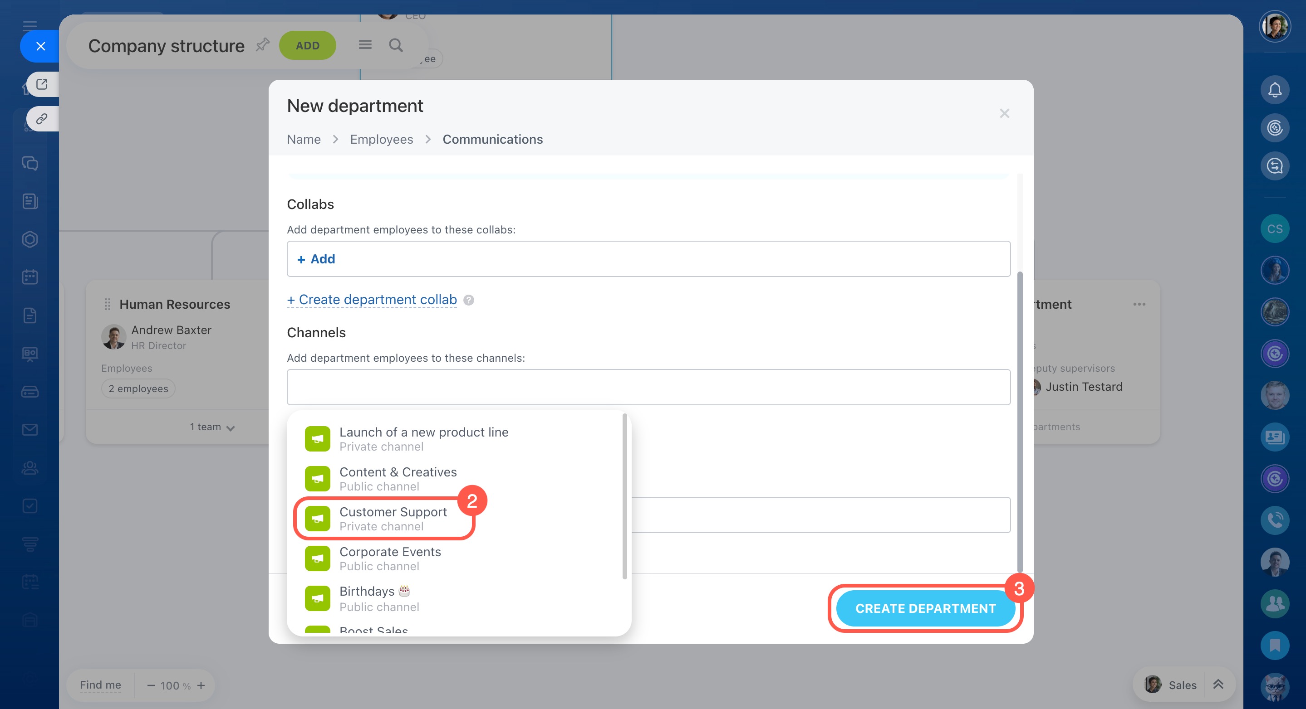Screen dimensions: 1306x709
Task: Open the bookmark icon in right sidebar
Action: 1274,645
